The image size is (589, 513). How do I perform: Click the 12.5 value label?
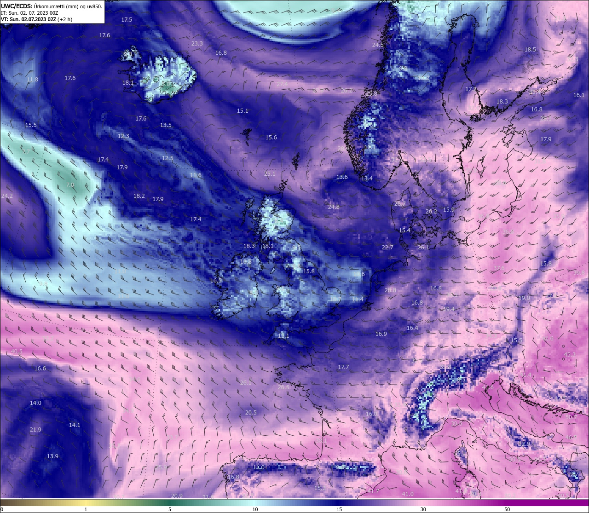pos(167,158)
